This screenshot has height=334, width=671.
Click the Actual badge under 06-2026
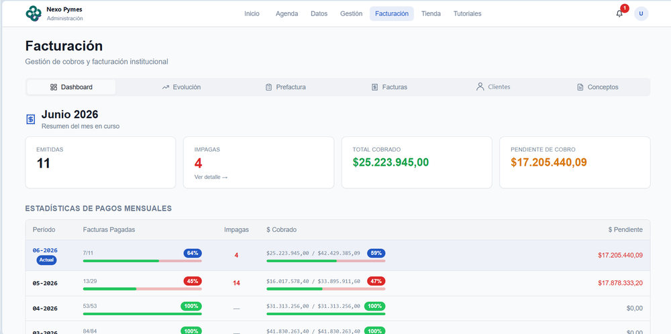(x=47, y=260)
